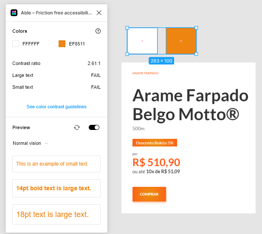The width and height of the screenshot is (262, 234).
Task: Select the orange rectangle on canvas
Action: point(181,41)
